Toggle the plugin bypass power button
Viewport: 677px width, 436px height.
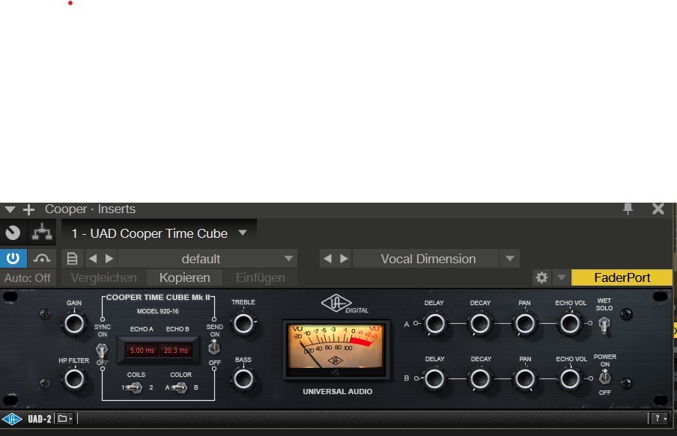(13, 258)
